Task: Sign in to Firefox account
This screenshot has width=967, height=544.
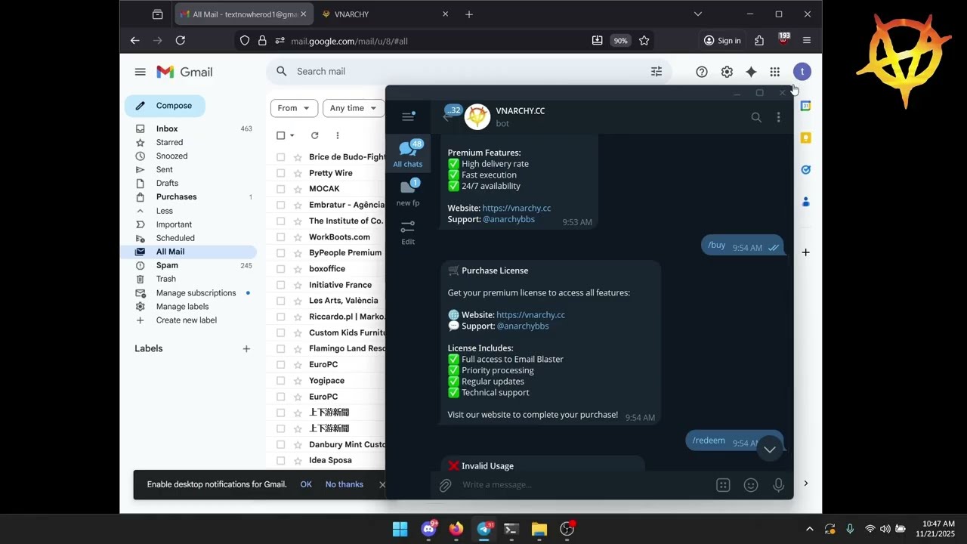Action: (x=722, y=41)
